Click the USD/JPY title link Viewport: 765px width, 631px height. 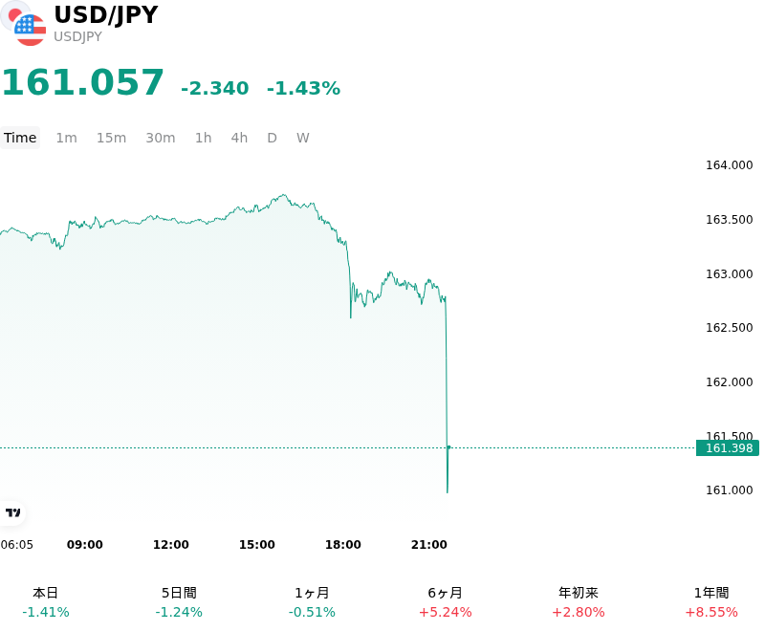coord(106,14)
